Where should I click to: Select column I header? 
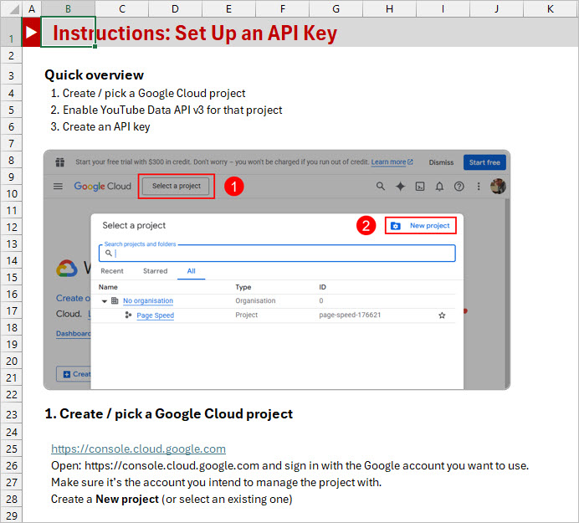pyautogui.click(x=443, y=8)
